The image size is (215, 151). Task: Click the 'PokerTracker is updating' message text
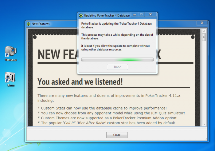(117, 26)
